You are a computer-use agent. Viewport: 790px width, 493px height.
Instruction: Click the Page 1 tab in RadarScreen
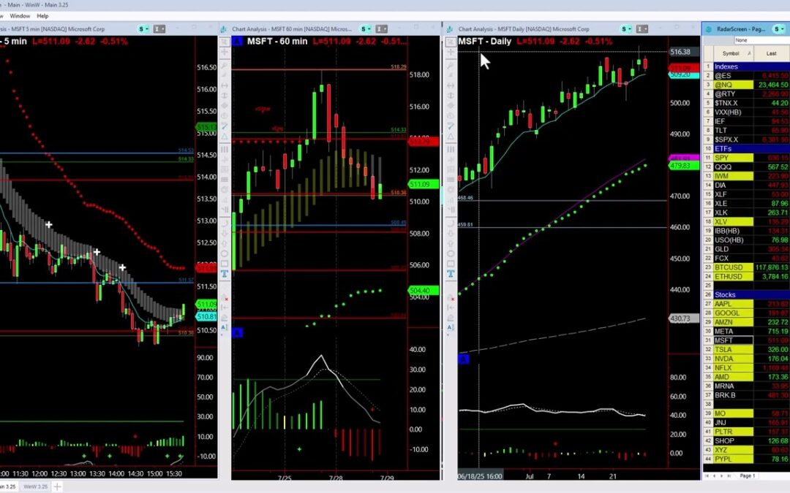click(747, 475)
